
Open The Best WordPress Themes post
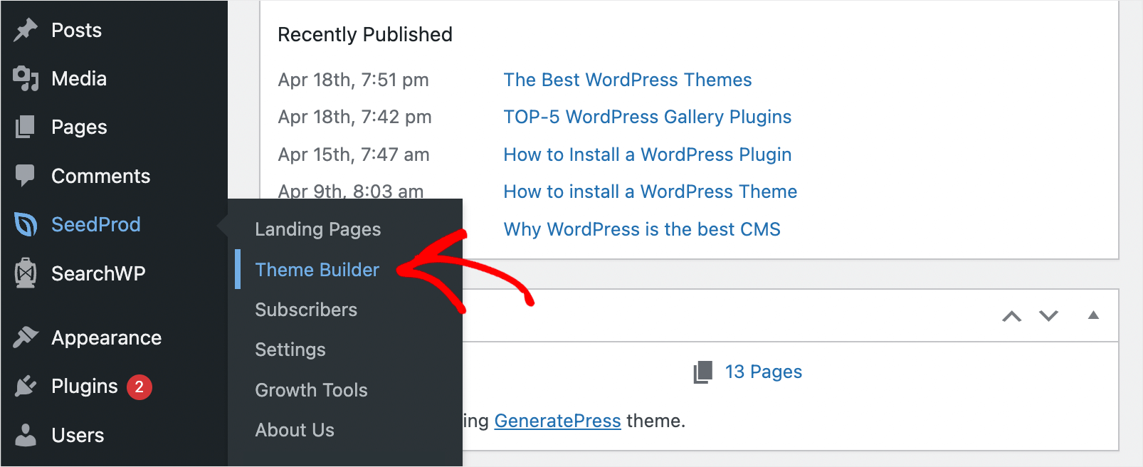pos(628,80)
